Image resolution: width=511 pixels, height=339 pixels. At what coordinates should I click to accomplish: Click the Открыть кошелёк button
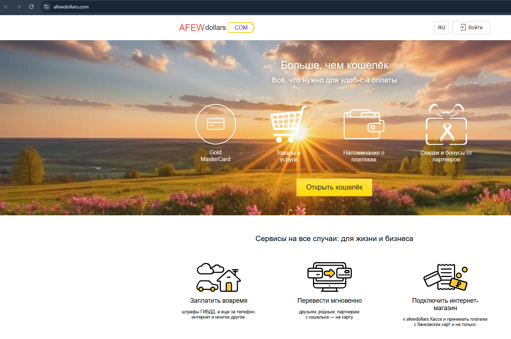click(x=334, y=187)
